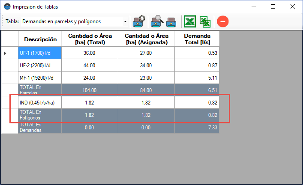
Task: Click the red circle close icon
Action: (x=223, y=21)
